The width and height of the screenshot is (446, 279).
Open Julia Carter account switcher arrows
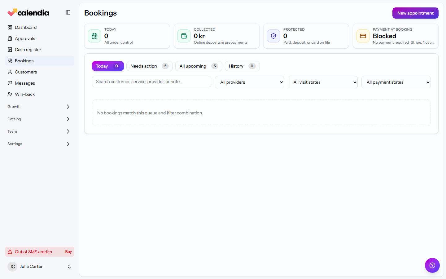coord(69,267)
